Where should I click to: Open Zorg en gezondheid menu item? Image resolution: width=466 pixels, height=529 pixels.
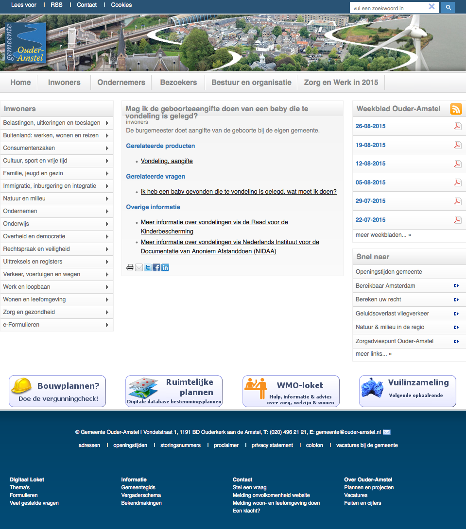click(x=29, y=312)
